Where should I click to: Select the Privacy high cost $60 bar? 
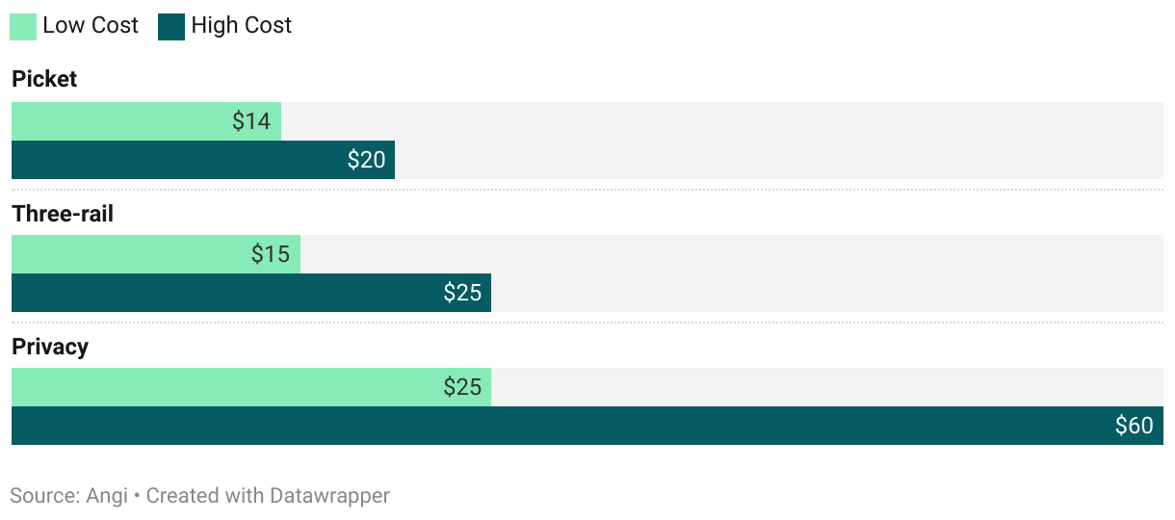coord(587,426)
